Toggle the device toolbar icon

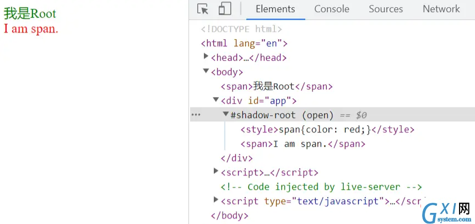(x=225, y=8)
